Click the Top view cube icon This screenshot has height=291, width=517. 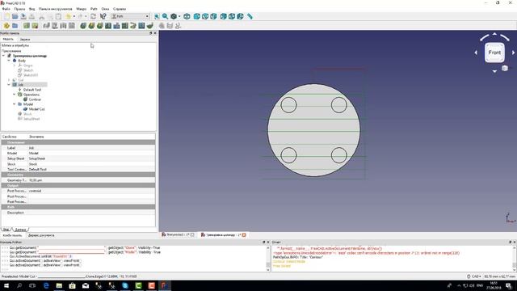205,16
